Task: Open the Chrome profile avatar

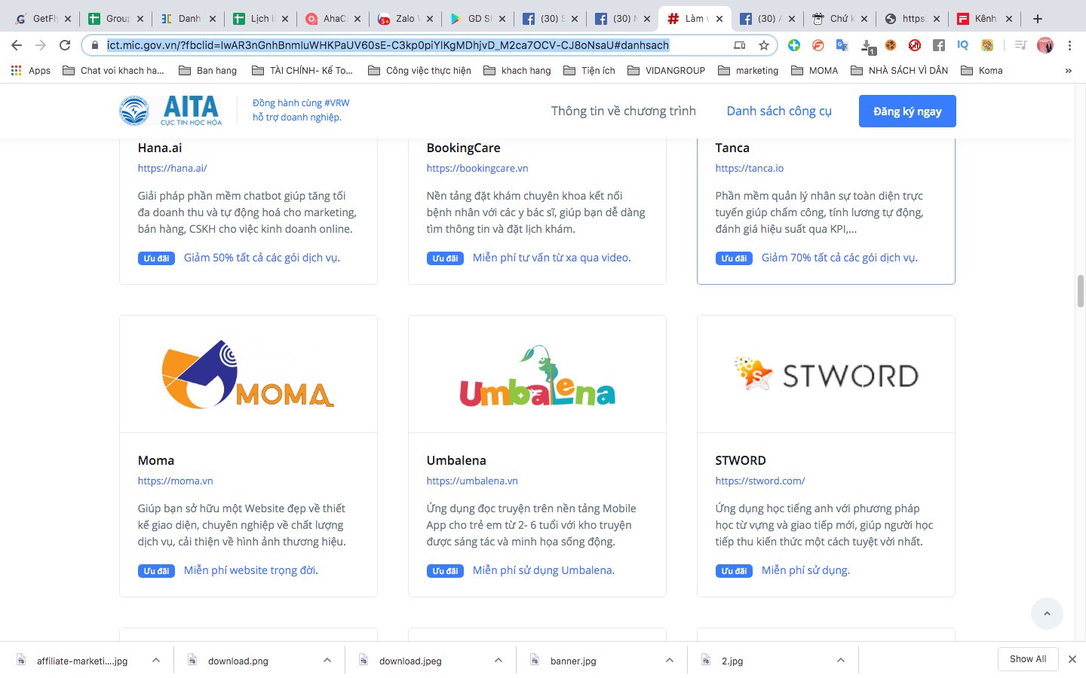Action: click(x=1045, y=45)
